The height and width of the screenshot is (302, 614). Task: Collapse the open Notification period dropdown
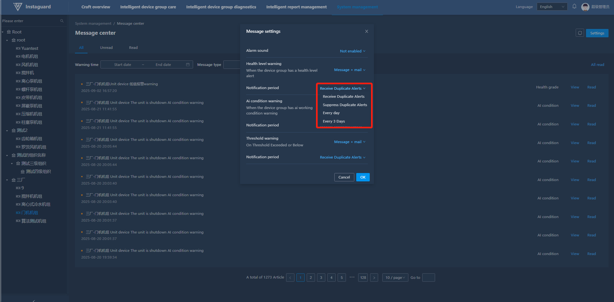(x=343, y=88)
